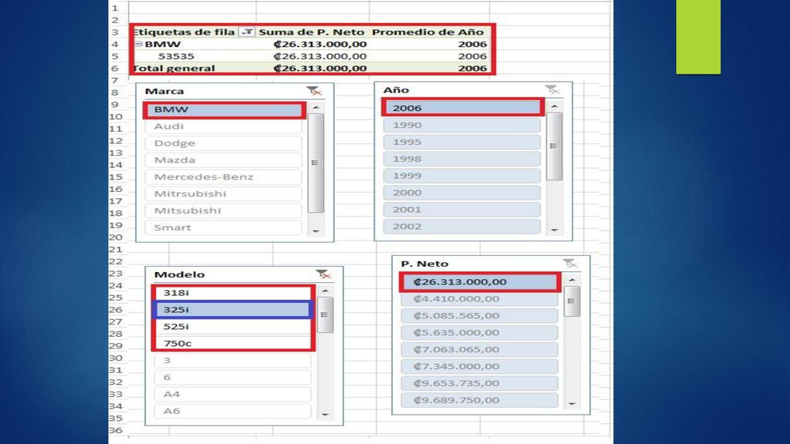Screen dimensions: 790x444
Task: Select 318i in the Modelo slicer
Action: tap(233, 292)
